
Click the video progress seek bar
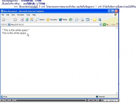click(51, 100)
